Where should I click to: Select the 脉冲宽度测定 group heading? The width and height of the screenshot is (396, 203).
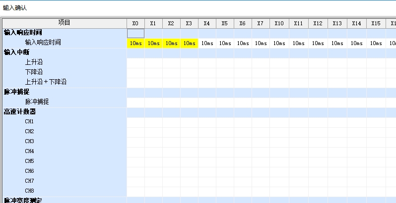(x=23, y=200)
